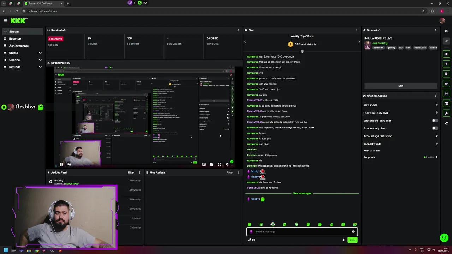This screenshot has width=452, height=254.
Task: Open the Host Channel action
Action: 372,151
